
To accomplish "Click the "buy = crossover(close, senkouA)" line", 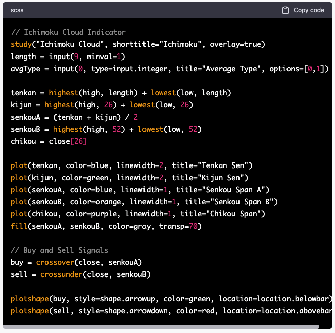I will pyautogui.click(x=76, y=262).
